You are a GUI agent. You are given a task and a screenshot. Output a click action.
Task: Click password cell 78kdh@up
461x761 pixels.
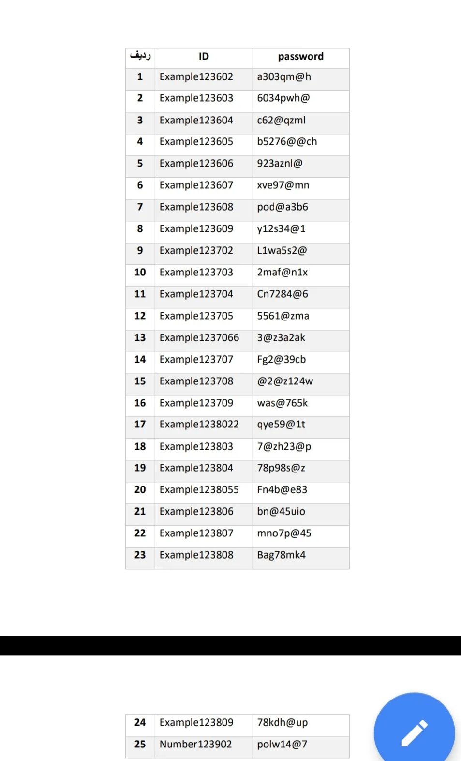tap(283, 723)
